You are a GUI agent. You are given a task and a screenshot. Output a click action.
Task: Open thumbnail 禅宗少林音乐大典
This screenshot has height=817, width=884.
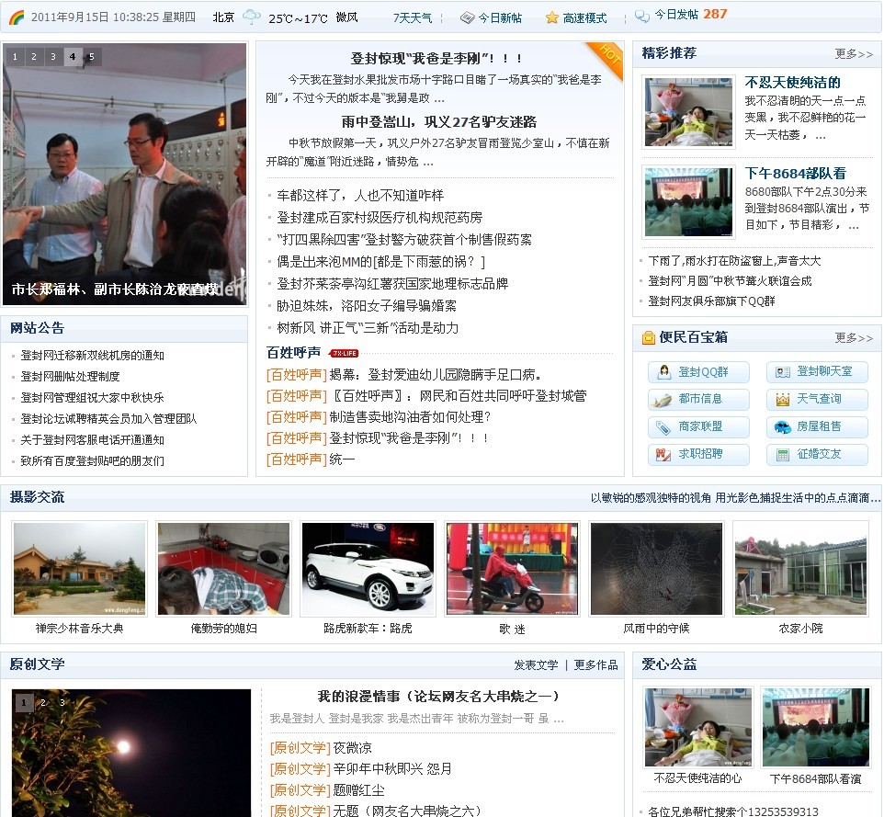click(x=80, y=568)
